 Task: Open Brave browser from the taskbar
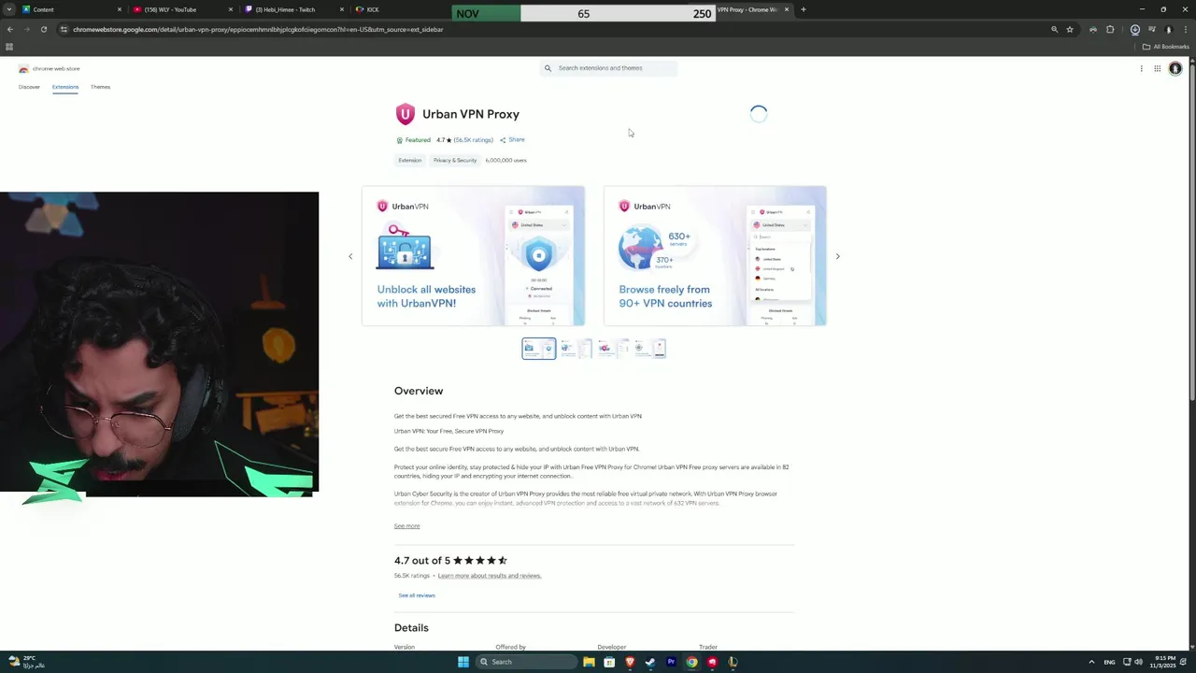(630, 662)
